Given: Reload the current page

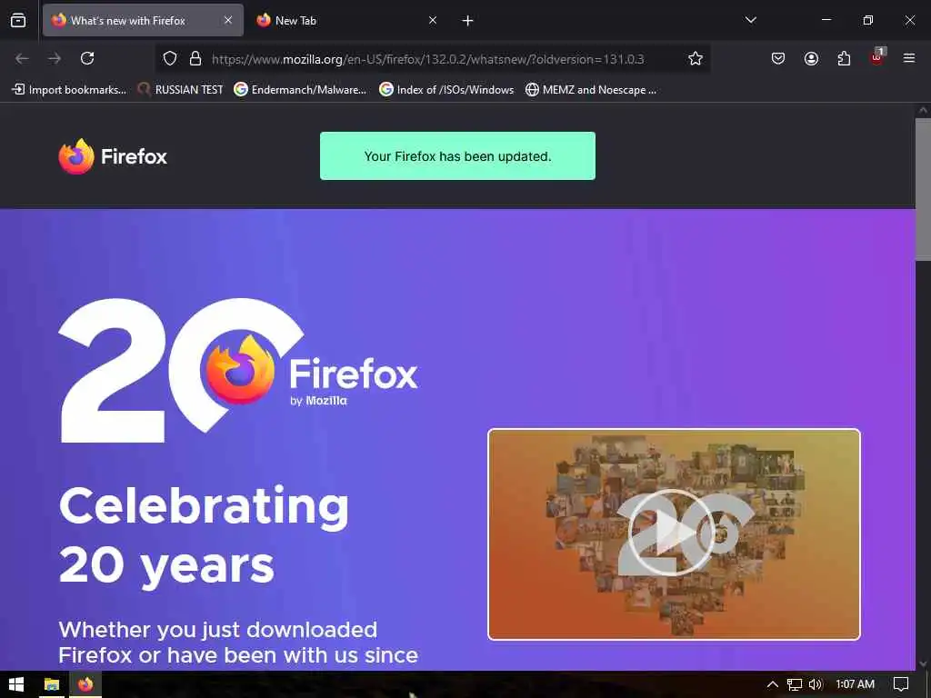Looking at the screenshot, I should [87, 58].
